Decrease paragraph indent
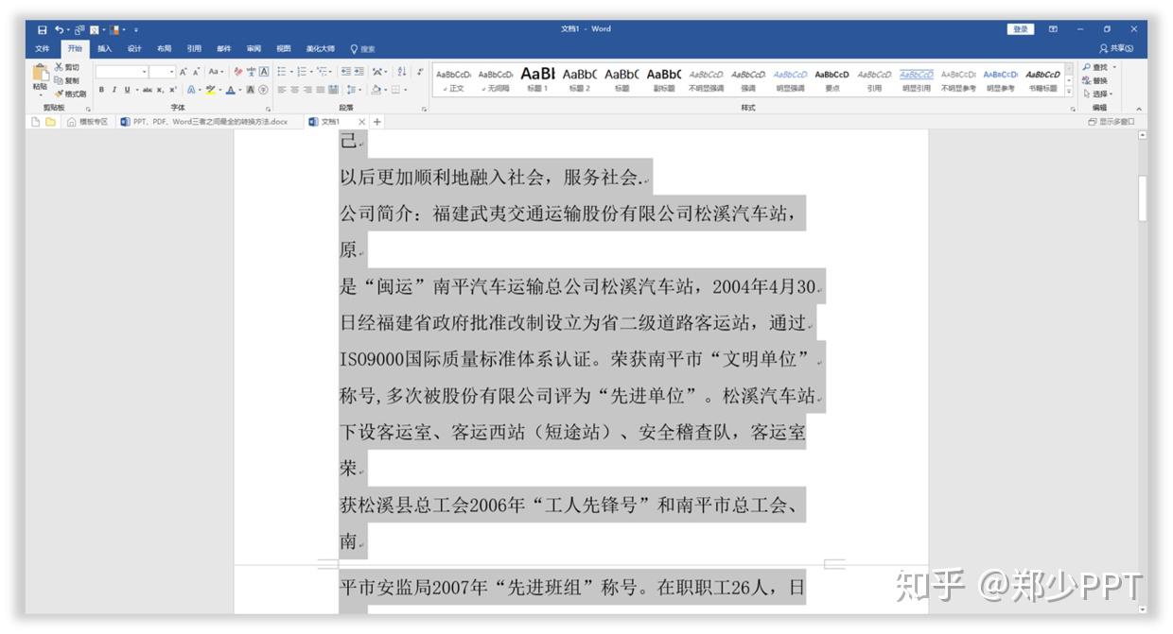The image size is (1173, 634). [x=345, y=72]
